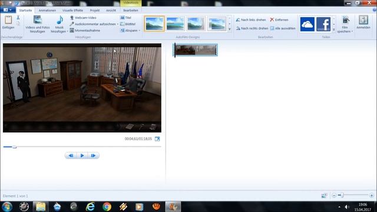The height and width of the screenshot is (212, 377).
Task: Expand AutoFilm-Designs gallery more arrow
Action: point(230,29)
